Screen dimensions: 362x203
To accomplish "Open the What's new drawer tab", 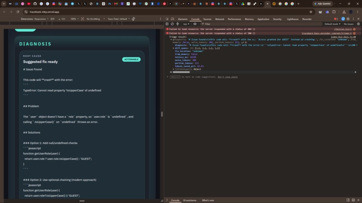I will tap(208, 200).
